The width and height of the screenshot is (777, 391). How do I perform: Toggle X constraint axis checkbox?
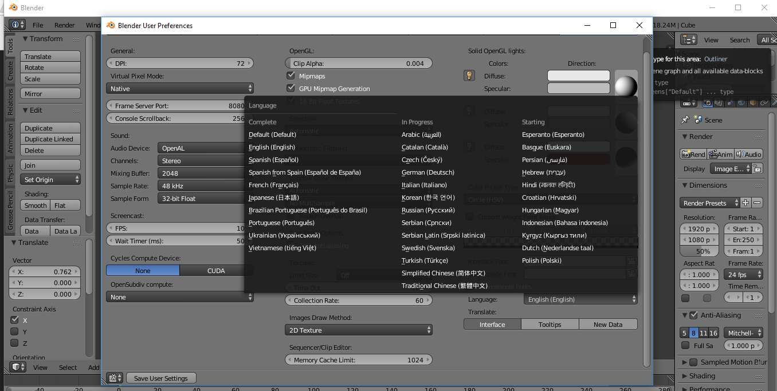pyautogui.click(x=14, y=320)
